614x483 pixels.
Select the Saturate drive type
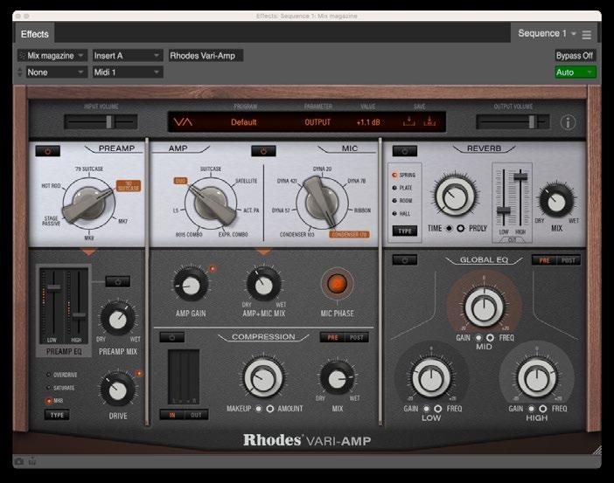[x=60, y=388]
